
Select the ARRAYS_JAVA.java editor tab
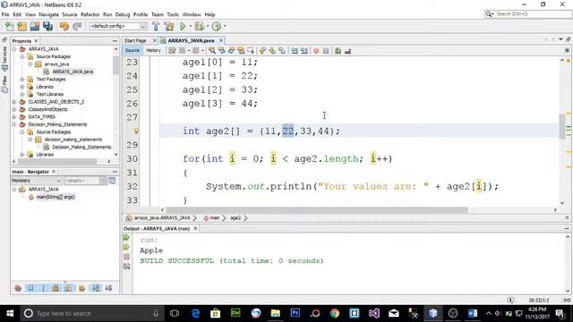[x=191, y=40]
